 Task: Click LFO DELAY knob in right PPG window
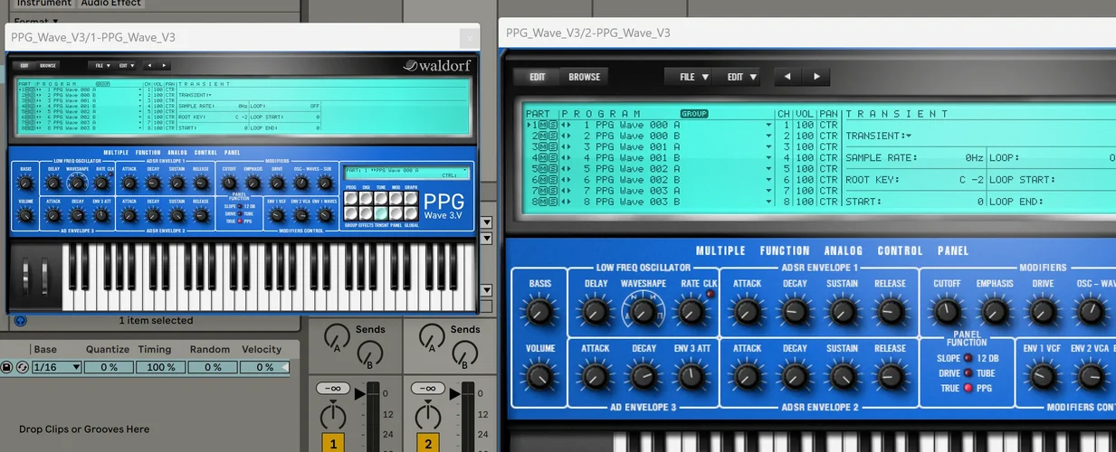pyautogui.click(x=595, y=313)
